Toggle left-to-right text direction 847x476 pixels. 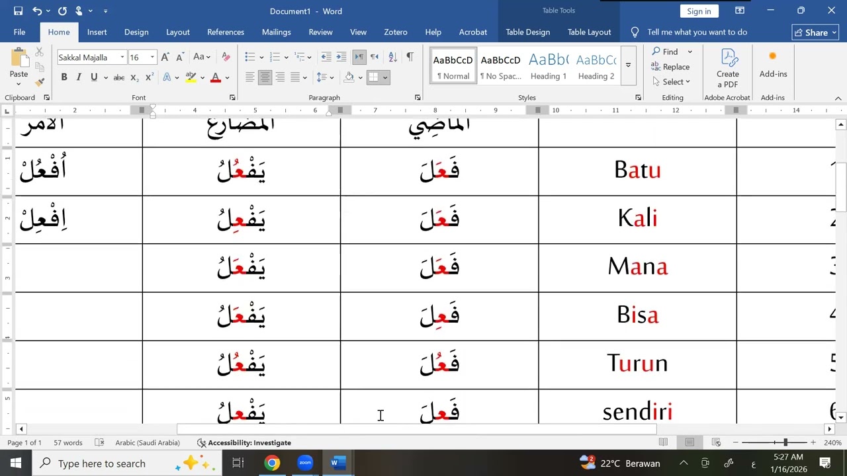[x=359, y=57]
